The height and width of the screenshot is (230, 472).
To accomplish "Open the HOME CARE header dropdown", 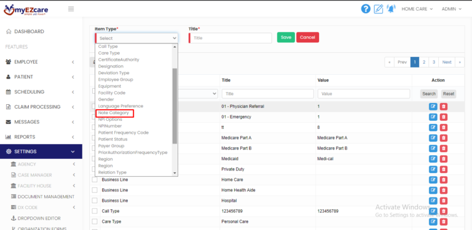I will (417, 9).
